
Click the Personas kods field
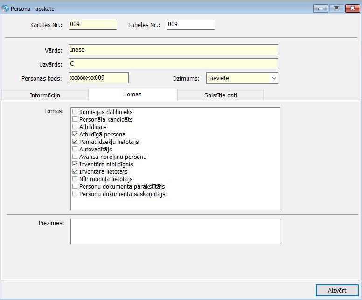98,78
